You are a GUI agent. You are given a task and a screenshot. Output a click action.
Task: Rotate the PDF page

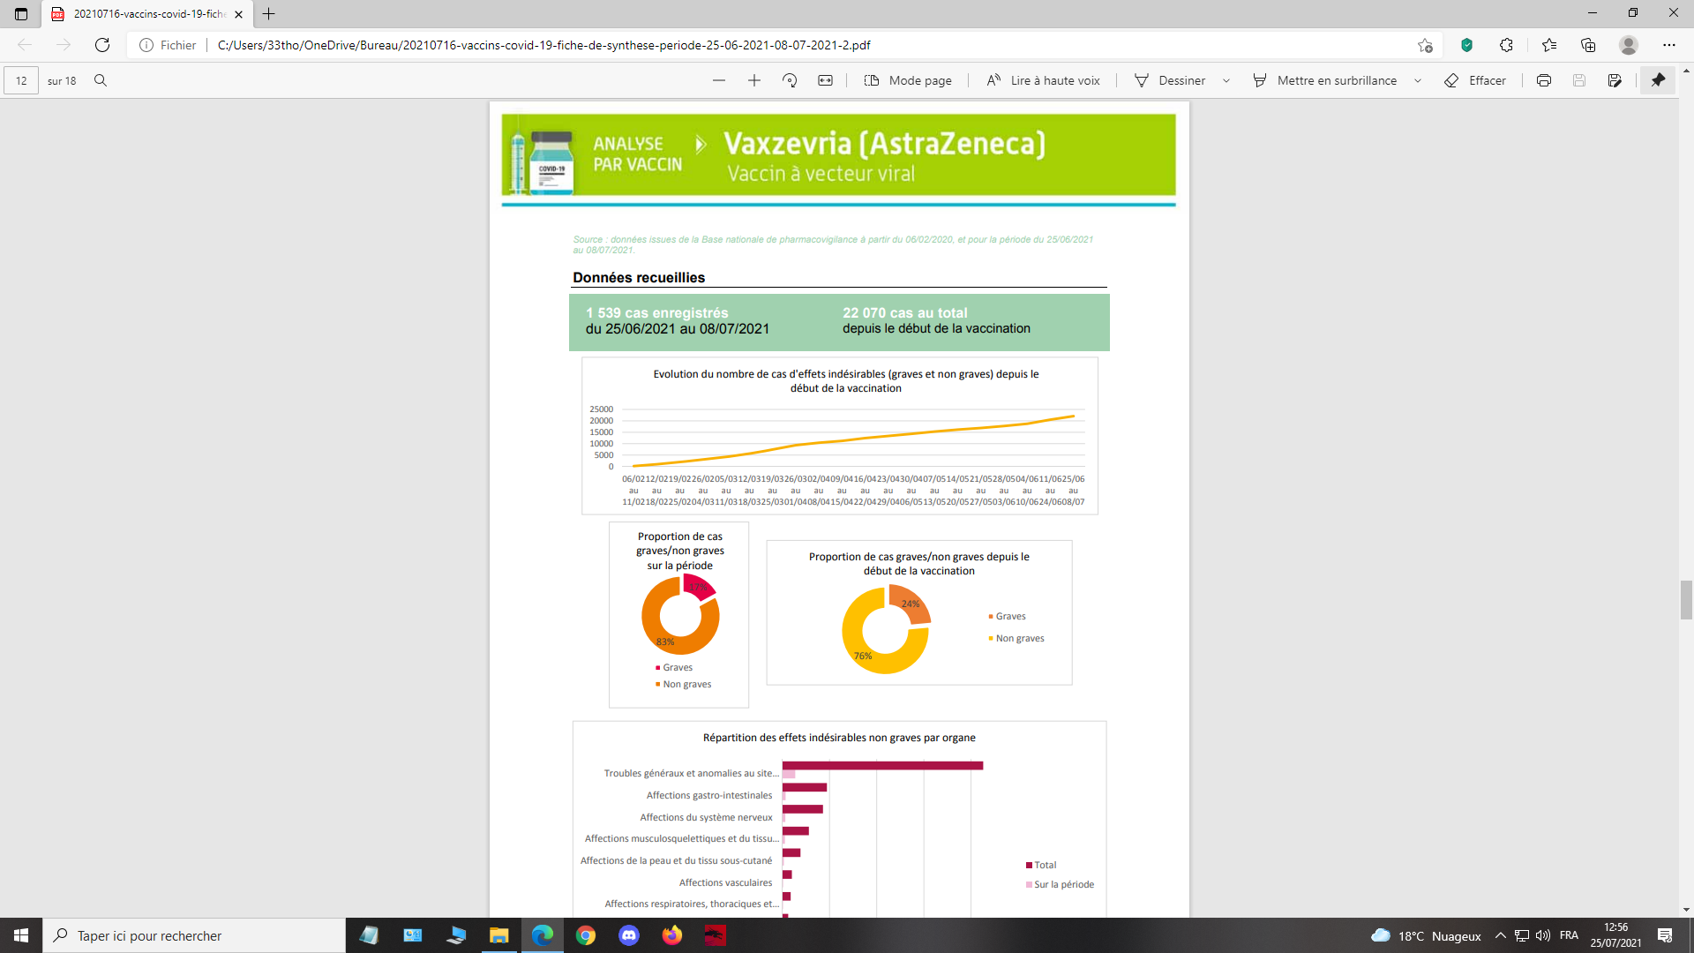tap(790, 80)
